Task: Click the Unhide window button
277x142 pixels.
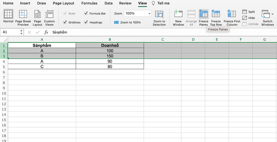Action: point(250,24)
